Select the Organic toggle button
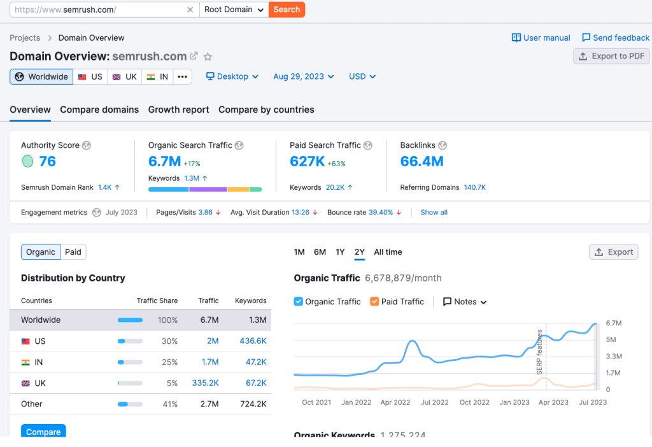This screenshot has width=652, height=447. (x=41, y=252)
